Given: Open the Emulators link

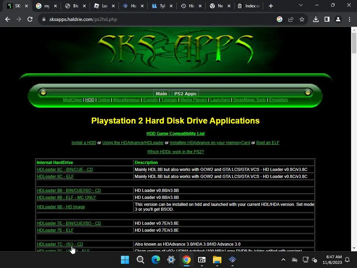Looking at the screenshot, I should 279,100.
